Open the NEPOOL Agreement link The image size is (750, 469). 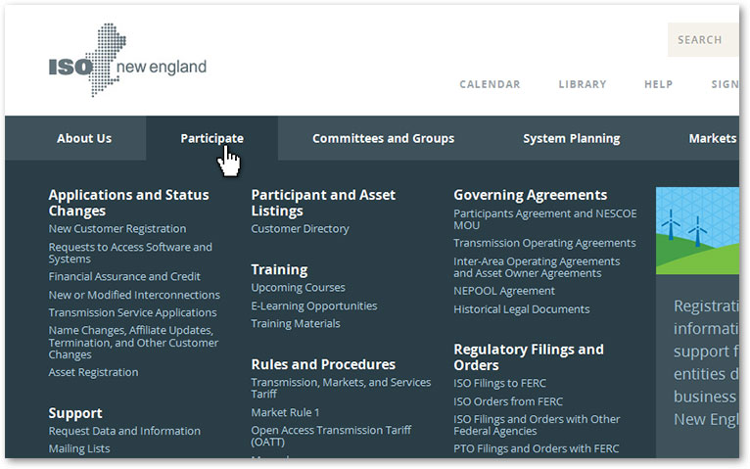[x=503, y=291]
